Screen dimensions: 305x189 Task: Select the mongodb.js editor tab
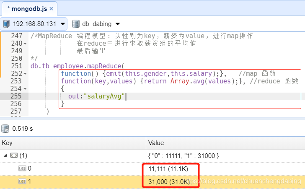30,9
